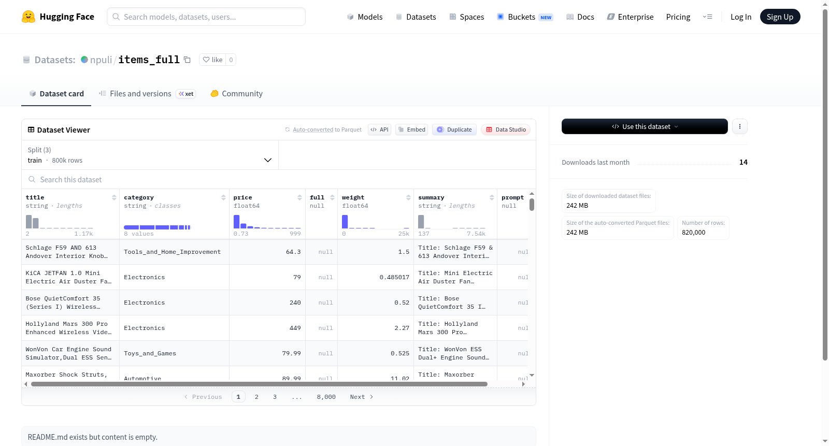Click the API button in Dataset Viewer
The image size is (829, 446).
[x=379, y=130]
